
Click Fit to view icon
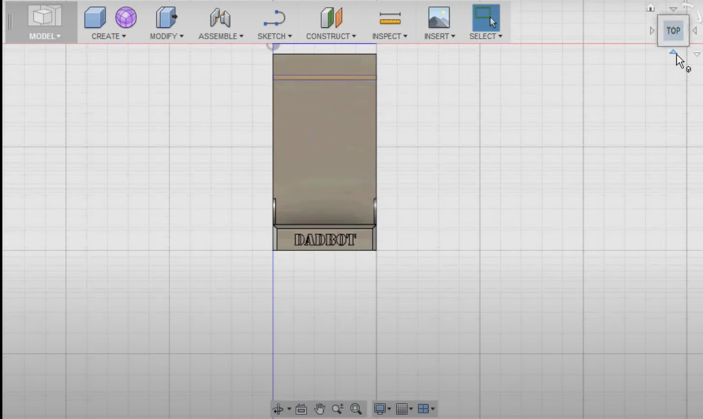coord(356,409)
